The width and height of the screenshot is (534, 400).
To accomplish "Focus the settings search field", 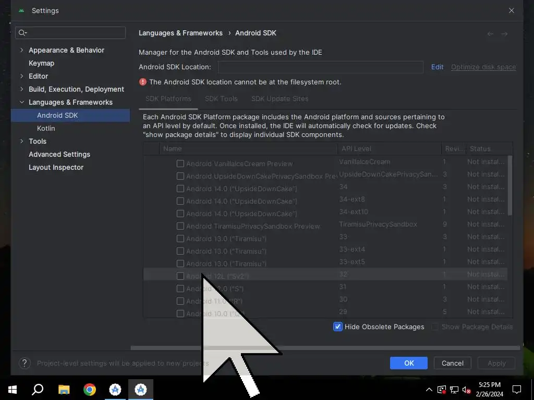I will pos(70,33).
